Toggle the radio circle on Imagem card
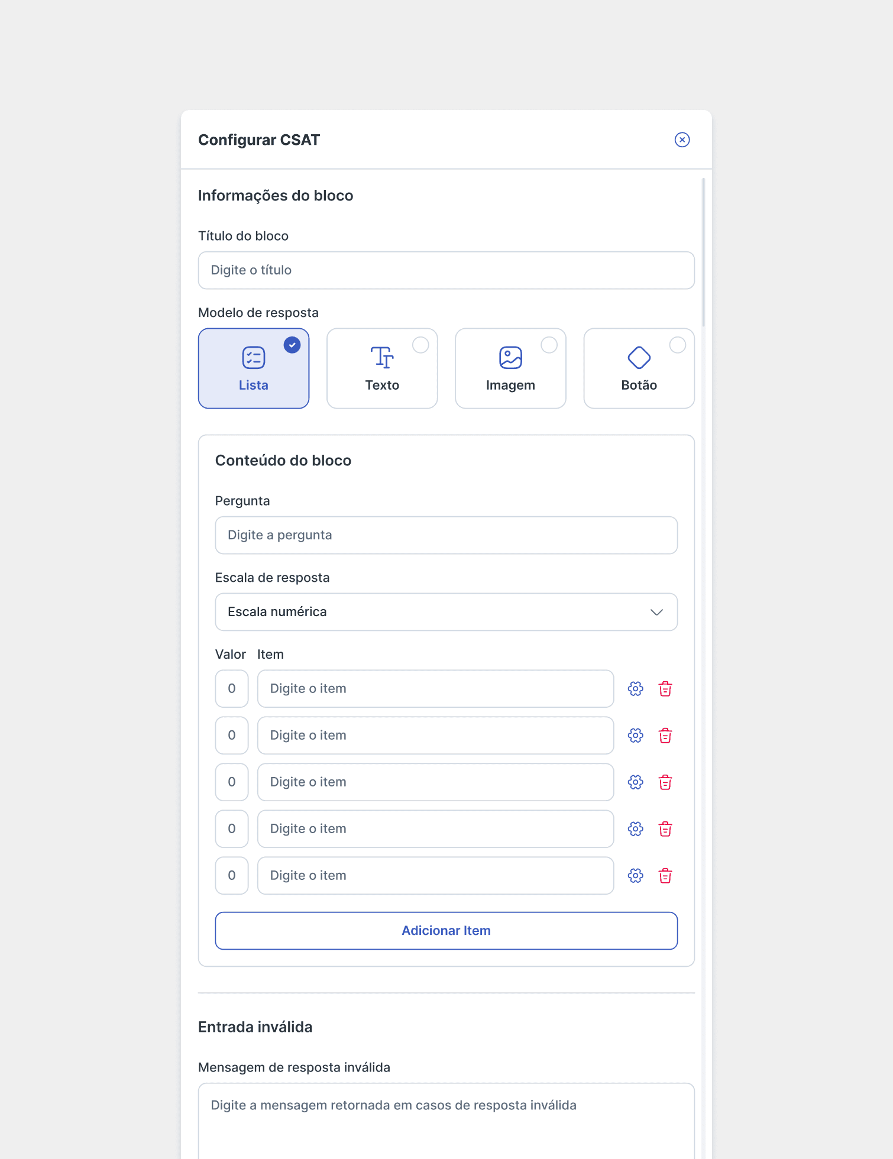Image resolution: width=893 pixels, height=1159 pixels. (549, 345)
